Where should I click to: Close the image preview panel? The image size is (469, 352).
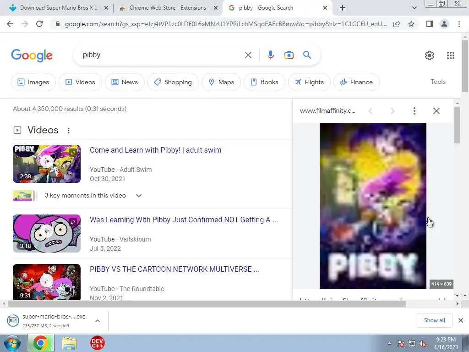pyautogui.click(x=436, y=111)
